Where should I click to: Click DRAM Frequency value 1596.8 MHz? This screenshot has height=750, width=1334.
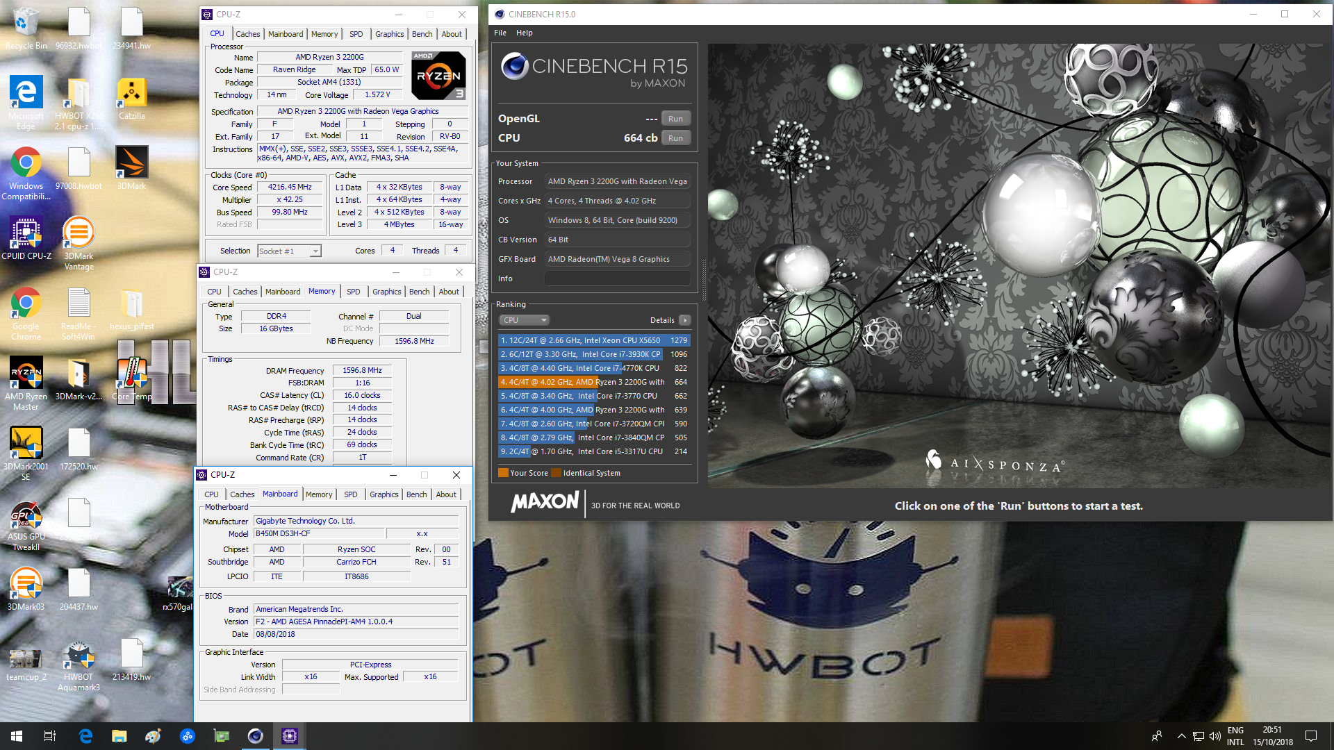362,371
